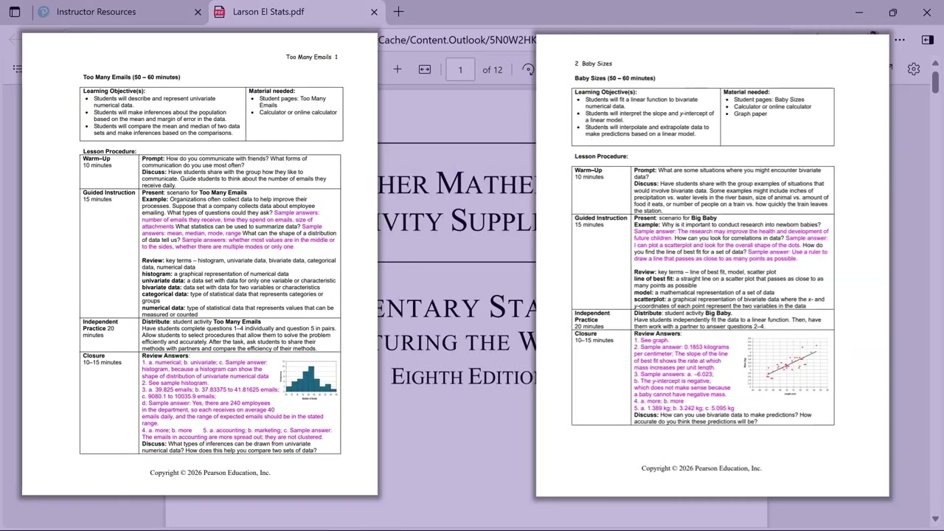Click the "Too Many Emails (50 – 60 minutes)" heading
944x531 pixels.
pos(131,77)
